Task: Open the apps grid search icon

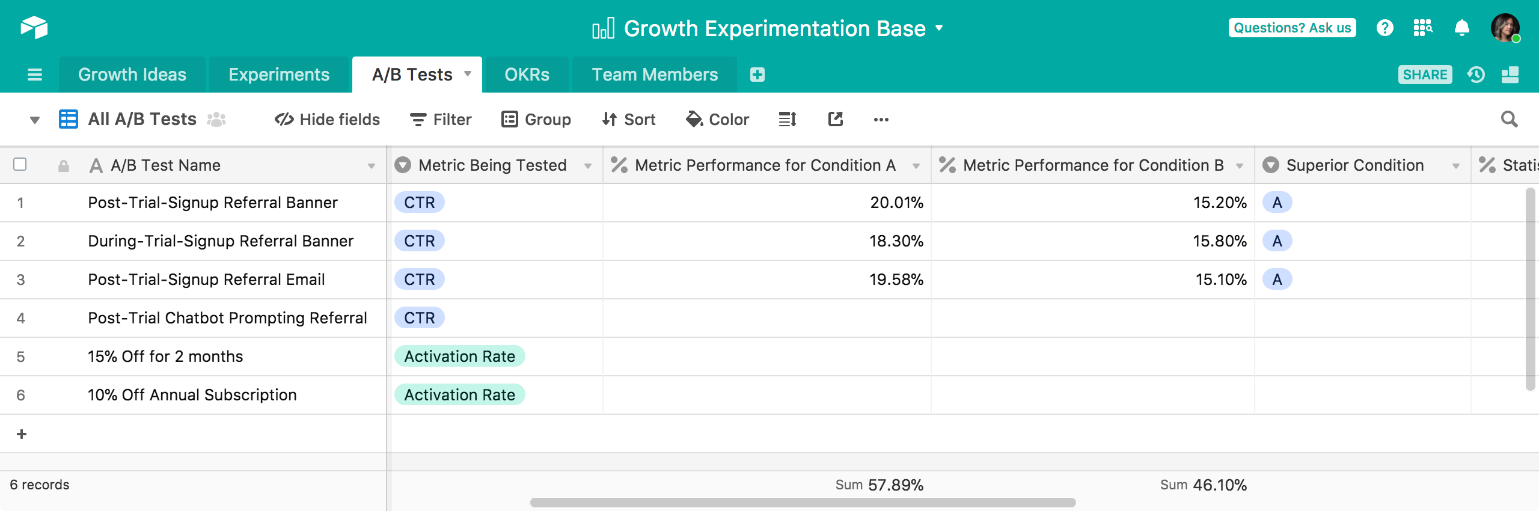Action: 1423,28
